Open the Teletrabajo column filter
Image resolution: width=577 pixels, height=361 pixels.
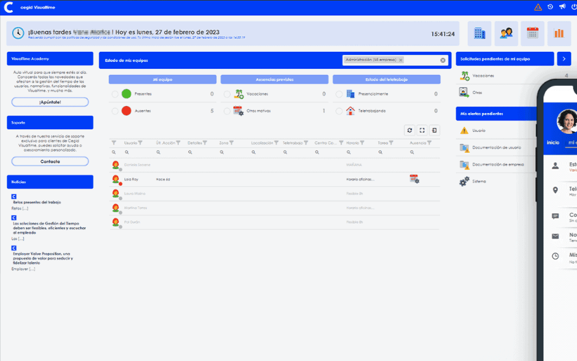pyautogui.click(x=306, y=143)
